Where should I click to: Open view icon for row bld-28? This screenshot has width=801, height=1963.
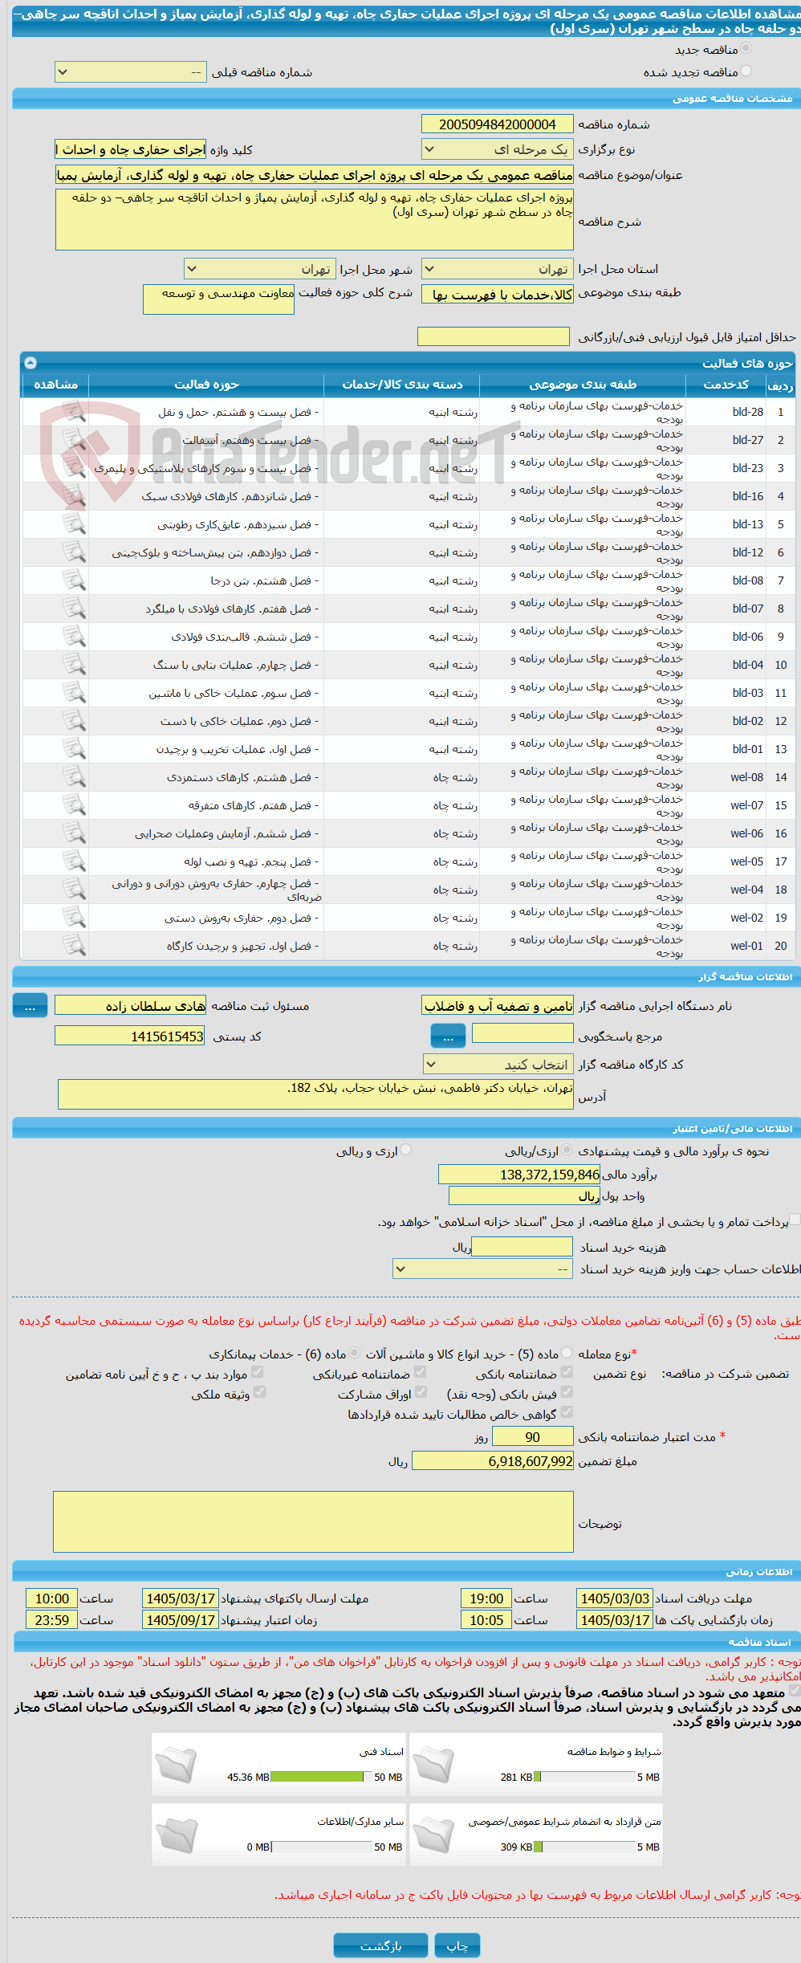[x=74, y=412]
